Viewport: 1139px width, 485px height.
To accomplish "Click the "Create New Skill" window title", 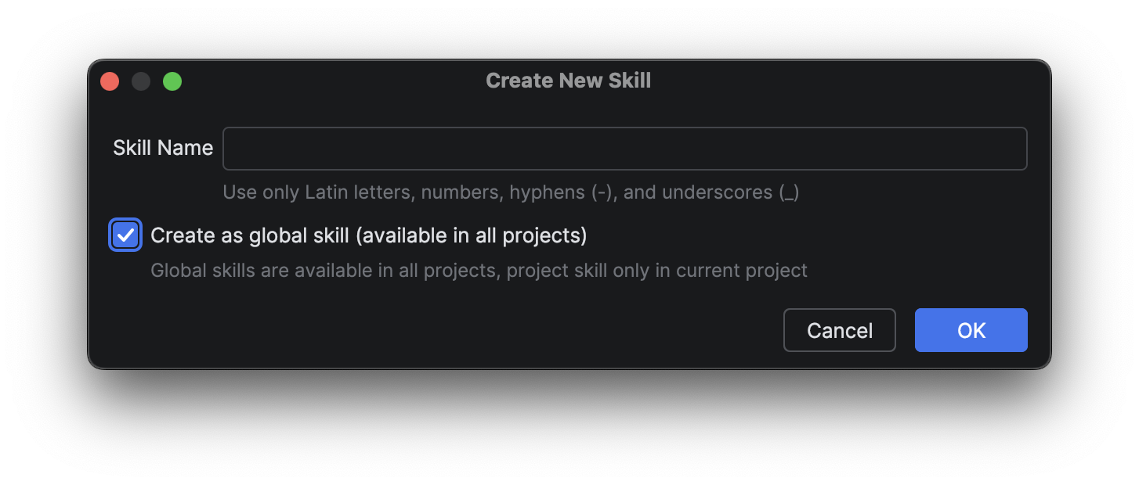I will 568,81.
